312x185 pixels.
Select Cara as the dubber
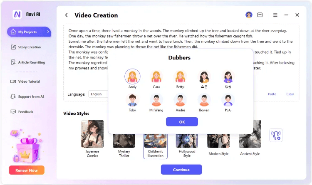pos(156,76)
